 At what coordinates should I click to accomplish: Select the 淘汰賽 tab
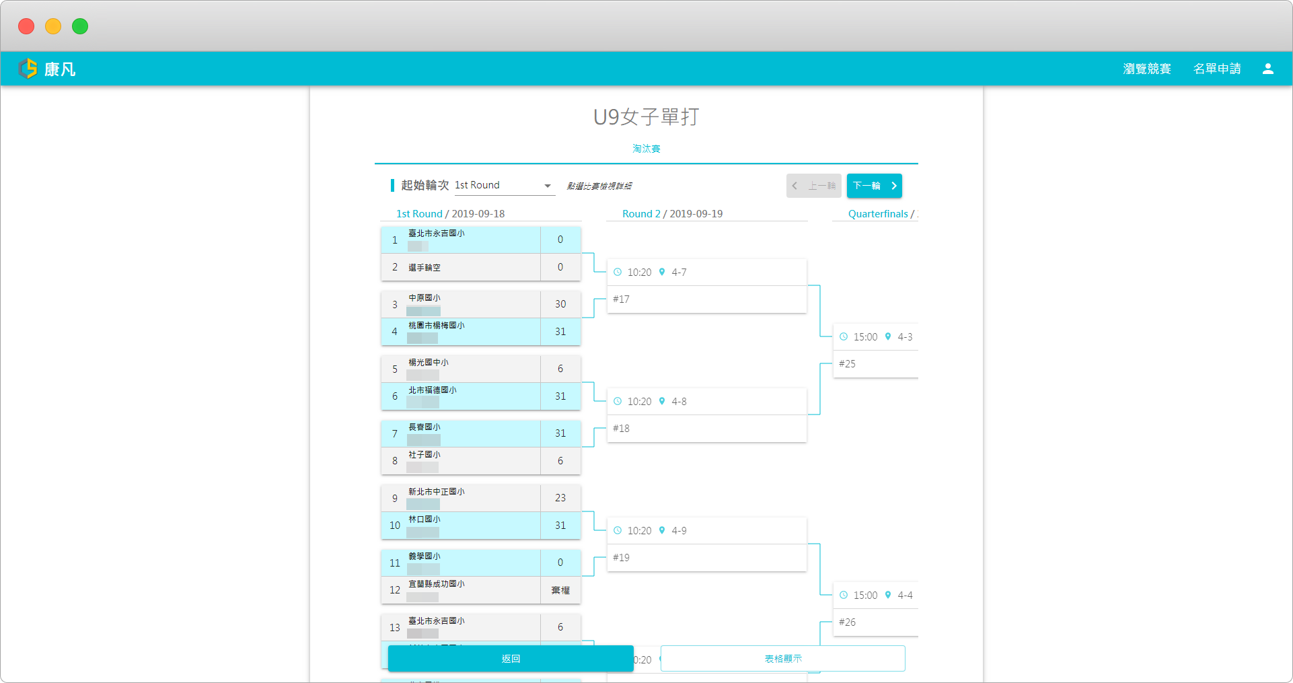tap(646, 148)
